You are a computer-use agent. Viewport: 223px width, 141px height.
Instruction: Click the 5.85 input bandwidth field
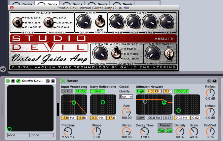point(82,118)
